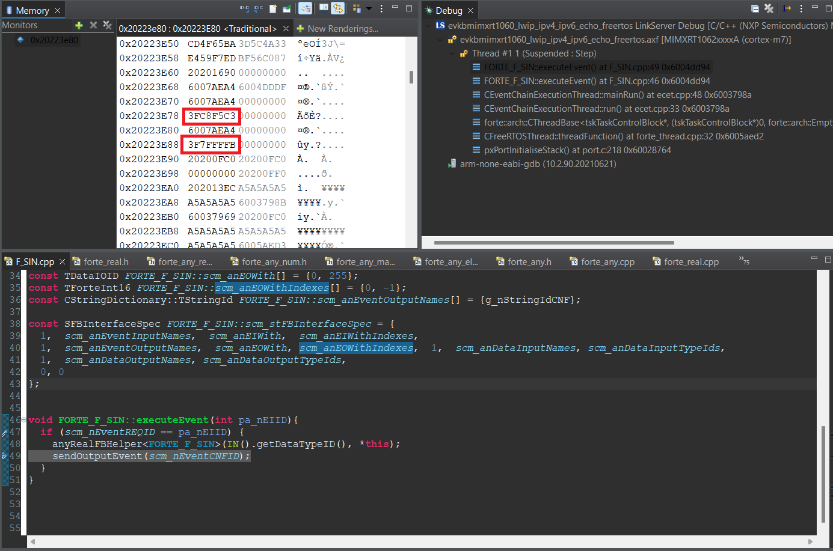Collapse all in the Debug view
Screen dimensions: 833x551
pyautogui.click(x=755, y=8)
